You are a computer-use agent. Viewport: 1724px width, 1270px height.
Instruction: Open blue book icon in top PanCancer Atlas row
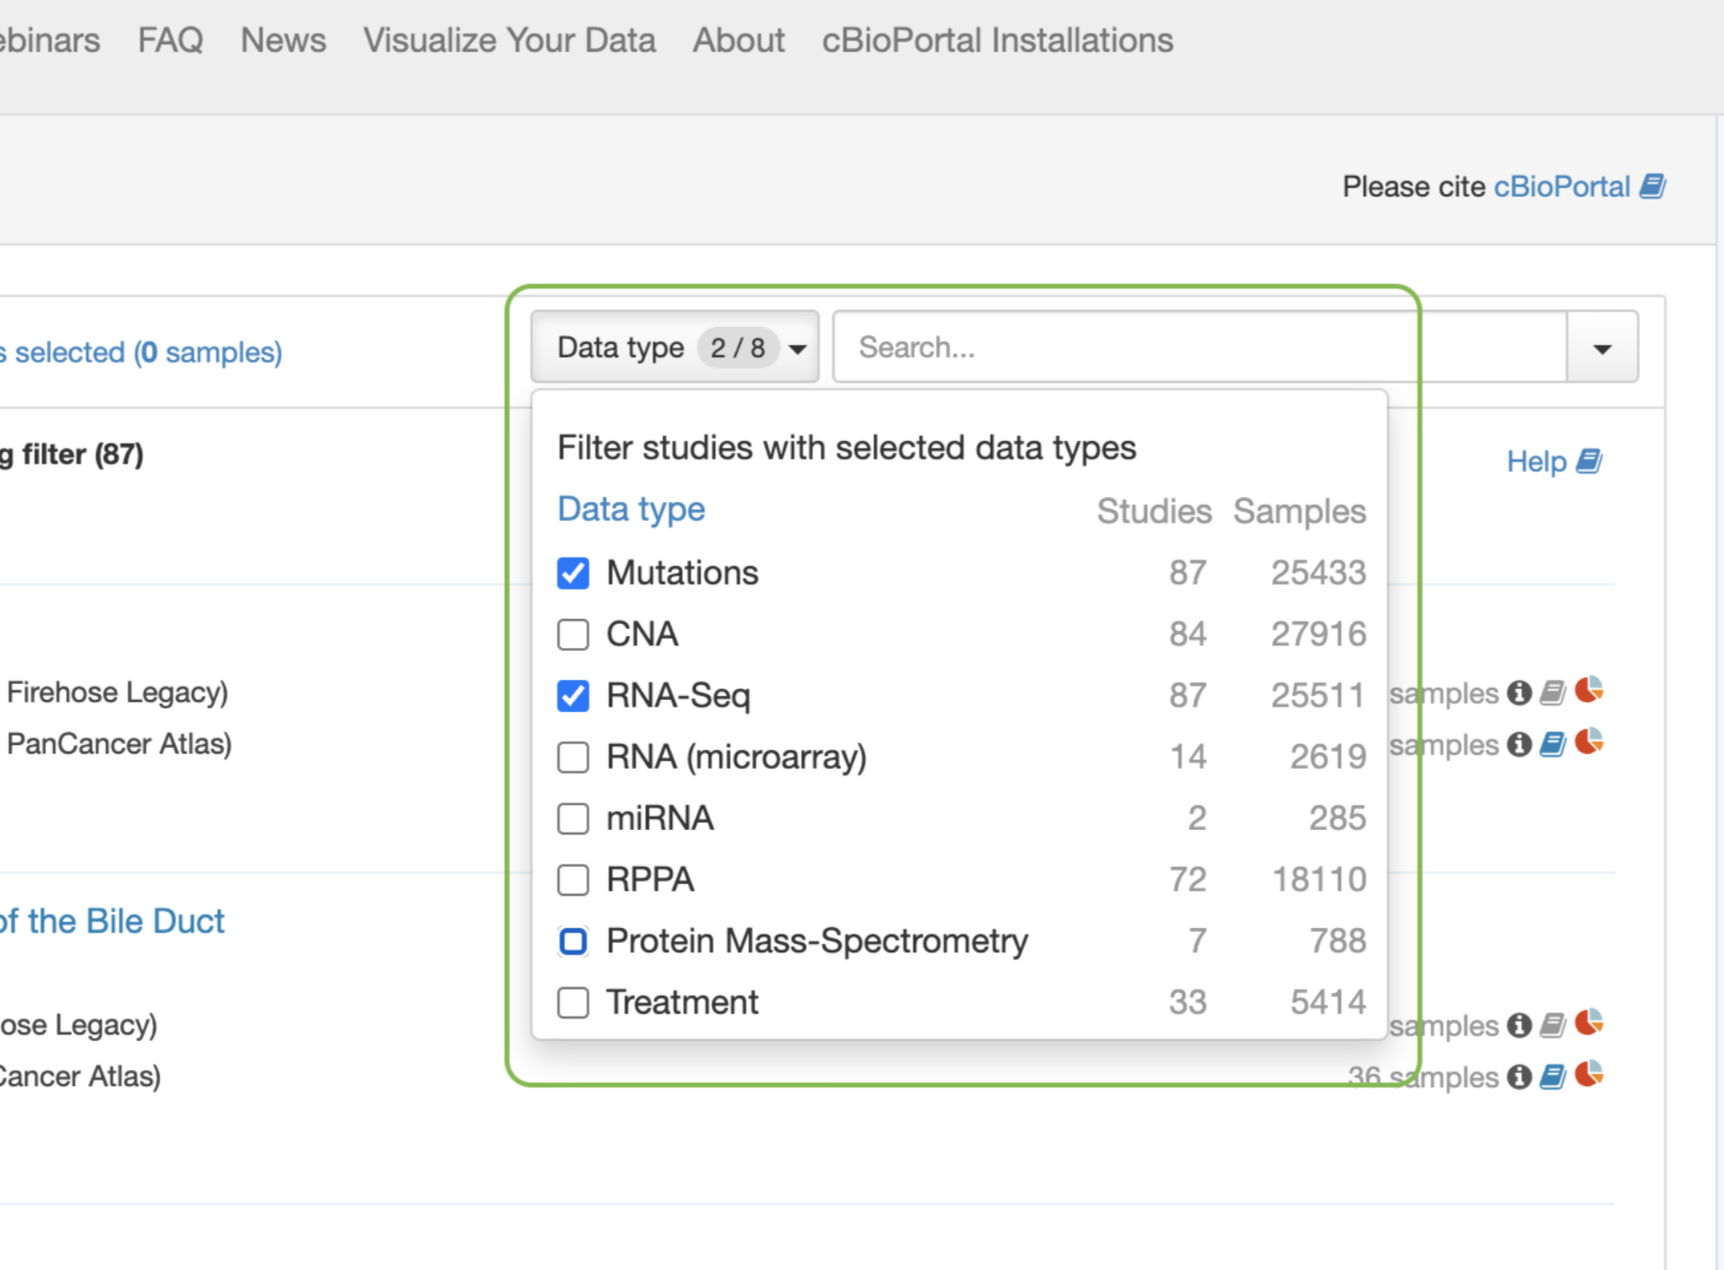1553,744
